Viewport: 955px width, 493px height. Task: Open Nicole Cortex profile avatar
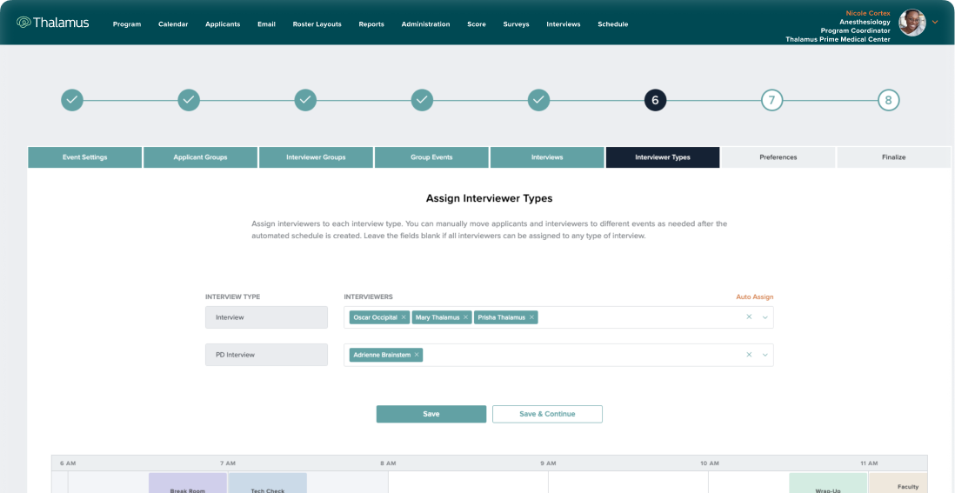tap(912, 23)
